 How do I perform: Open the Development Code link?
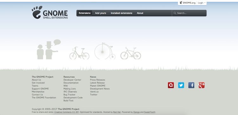click(x=73, y=98)
